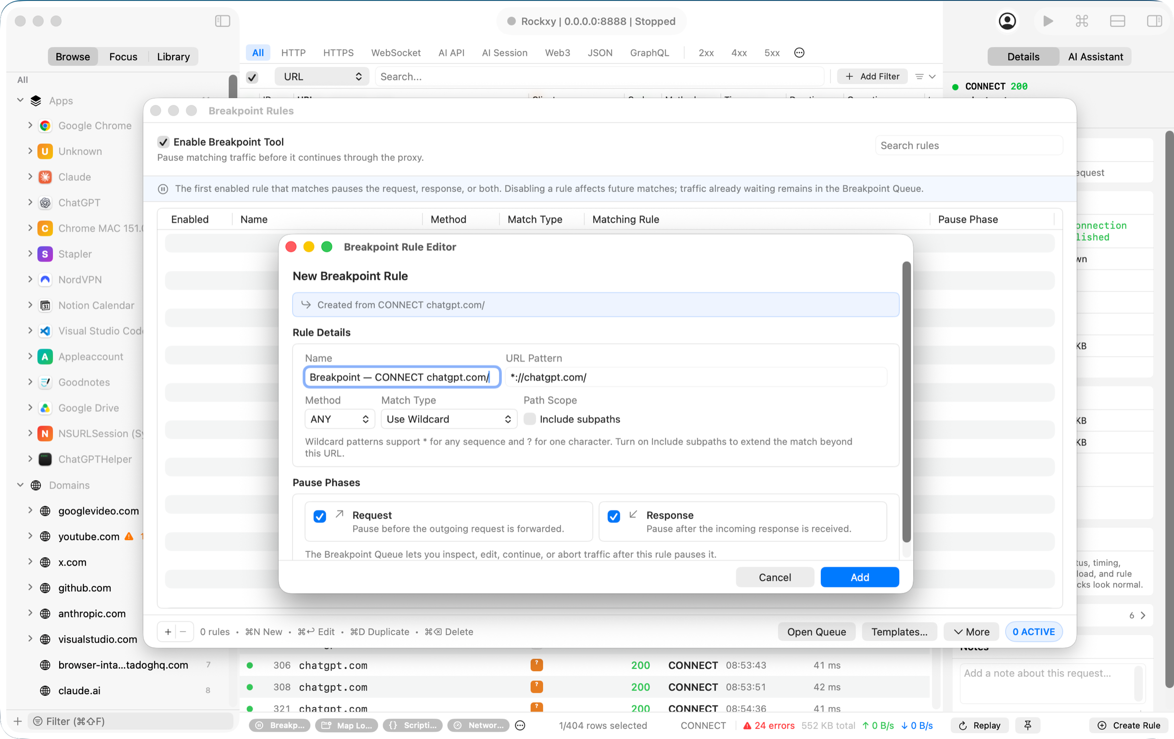Toggle the left sidebar panel icon
This screenshot has width=1174, height=739.
[x=222, y=21]
